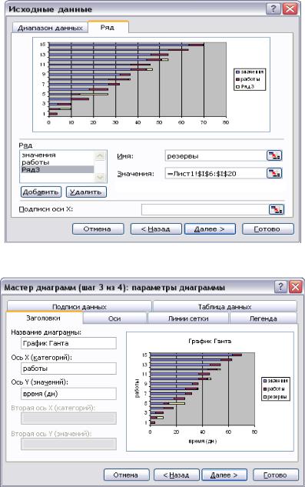This screenshot has width=305, height=487.
Task: Switch to the Оси tab
Action: pyautogui.click(x=114, y=319)
